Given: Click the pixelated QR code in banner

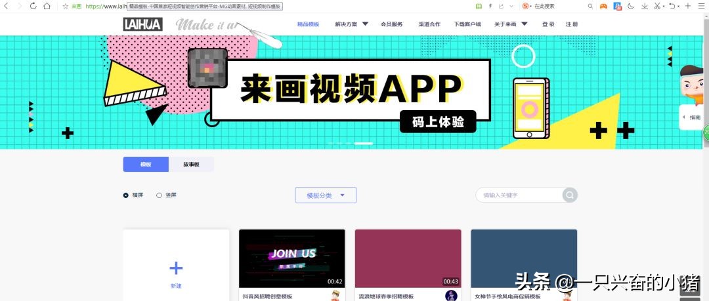Looking at the screenshot, I should [207, 68].
